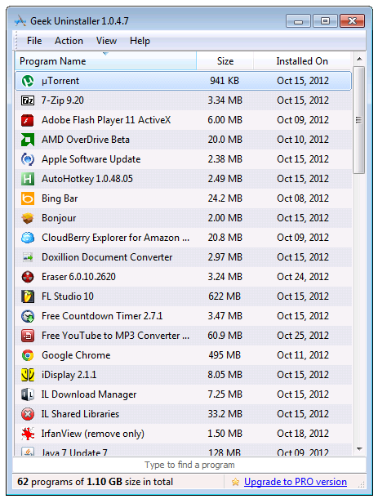This screenshot has height=499, width=378.
Task: Select the Google Chrome name text
Action: coord(76,355)
